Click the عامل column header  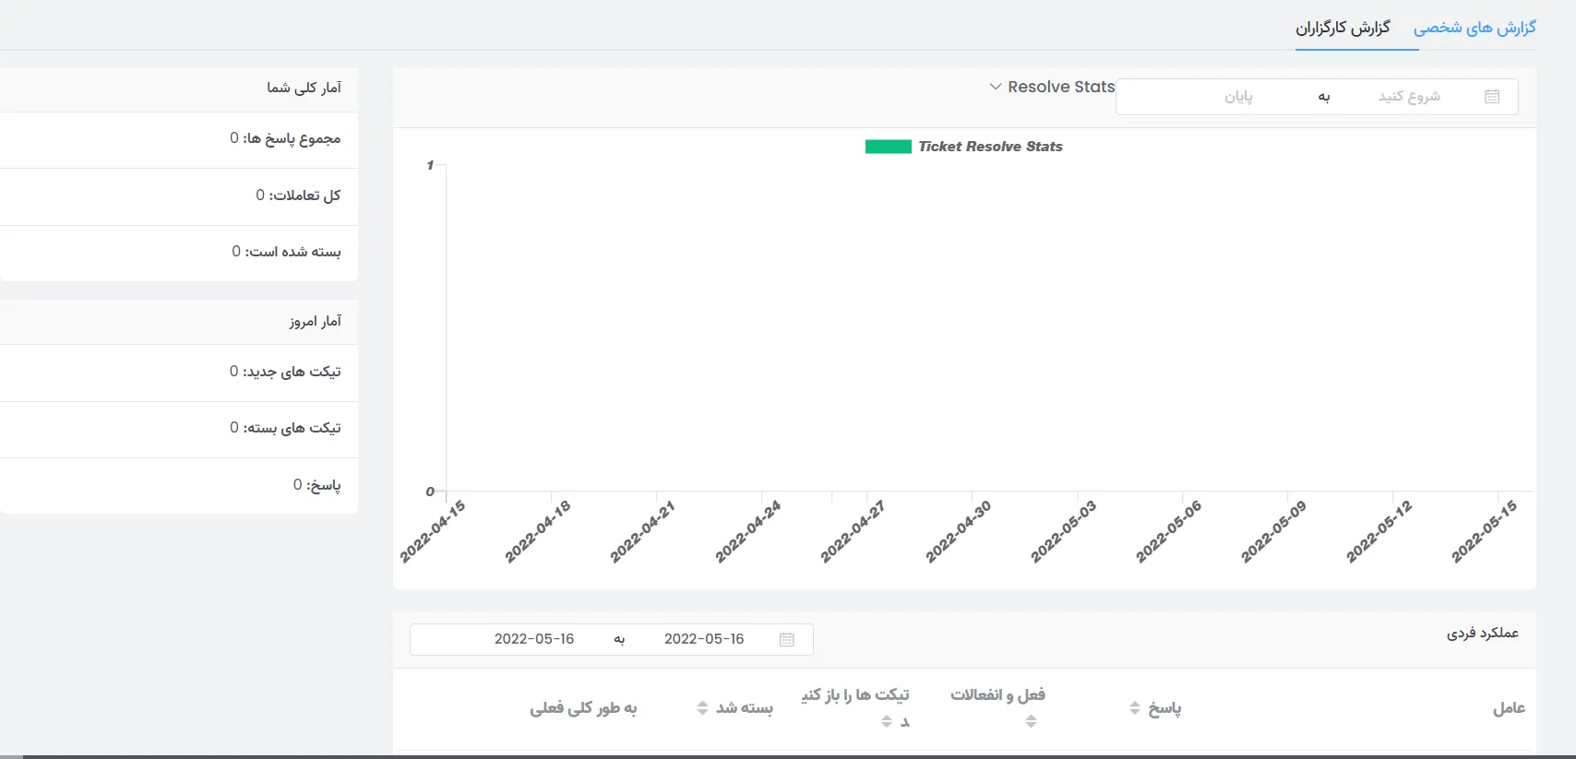pos(1509,708)
